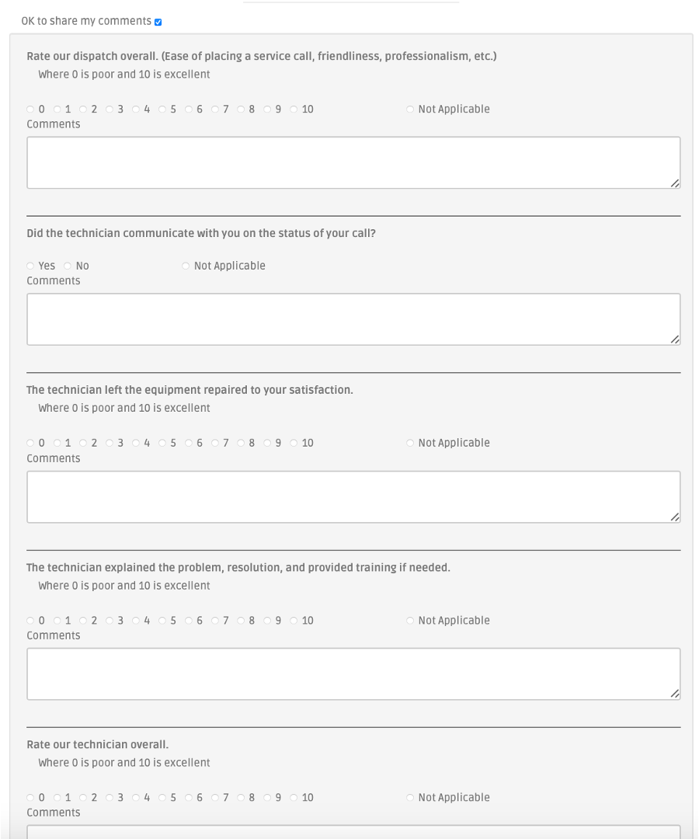Select rating 0 for dispatch overall
699x839 pixels.
pos(30,110)
